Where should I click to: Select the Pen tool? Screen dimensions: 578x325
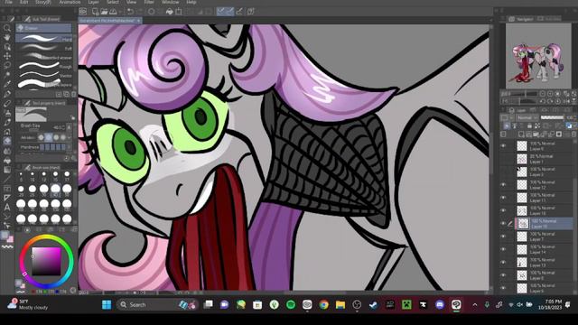click(x=6, y=94)
